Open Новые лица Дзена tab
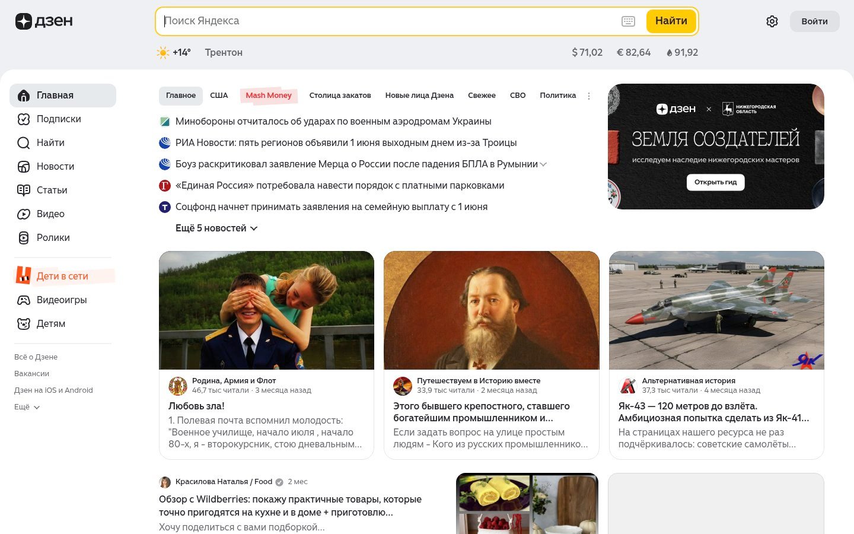The image size is (854, 534). [x=419, y=96]
